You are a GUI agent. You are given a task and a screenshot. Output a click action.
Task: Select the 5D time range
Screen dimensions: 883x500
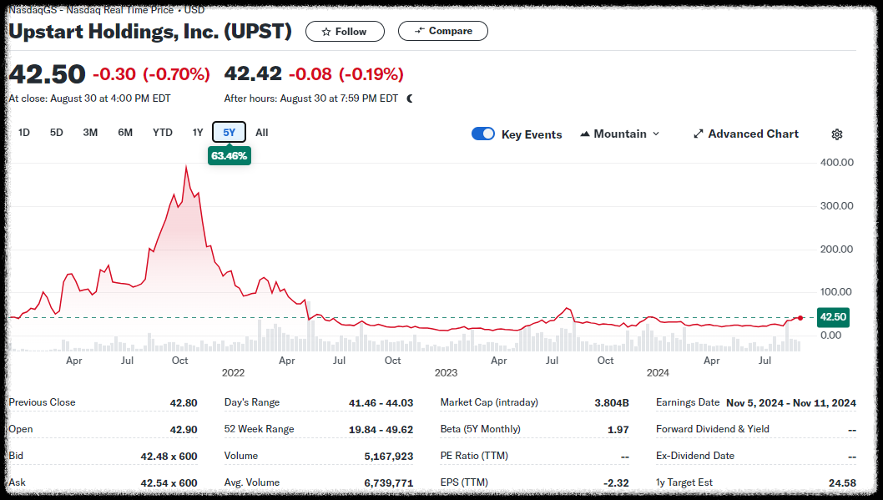pos(56,133)
